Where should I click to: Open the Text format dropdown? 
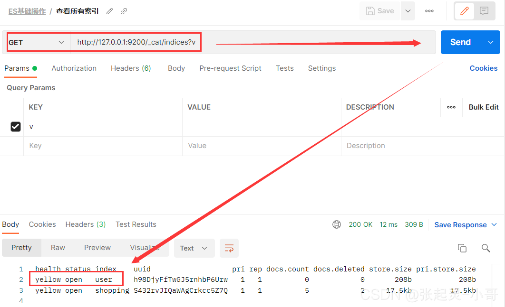194,248
